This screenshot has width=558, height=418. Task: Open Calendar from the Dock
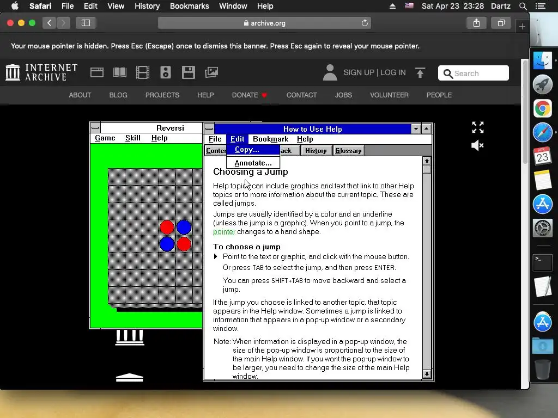pos(542,156)
